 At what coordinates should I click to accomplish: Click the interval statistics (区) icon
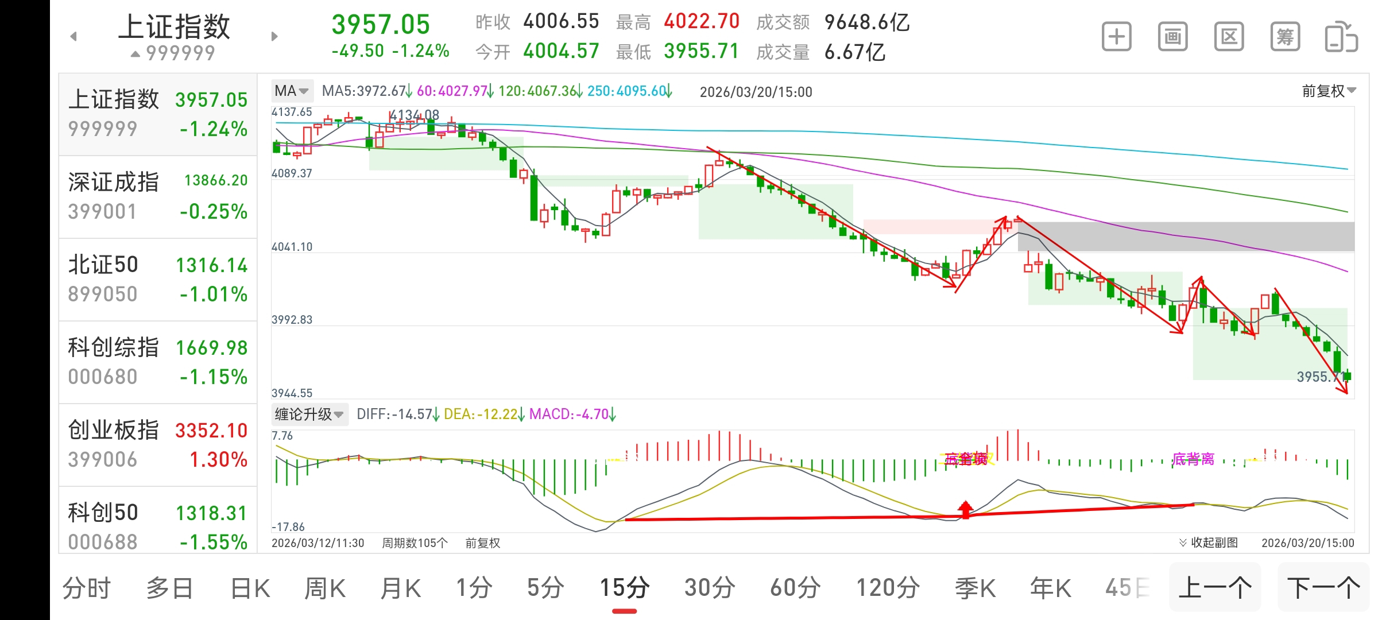click(x=1229, y=37)
